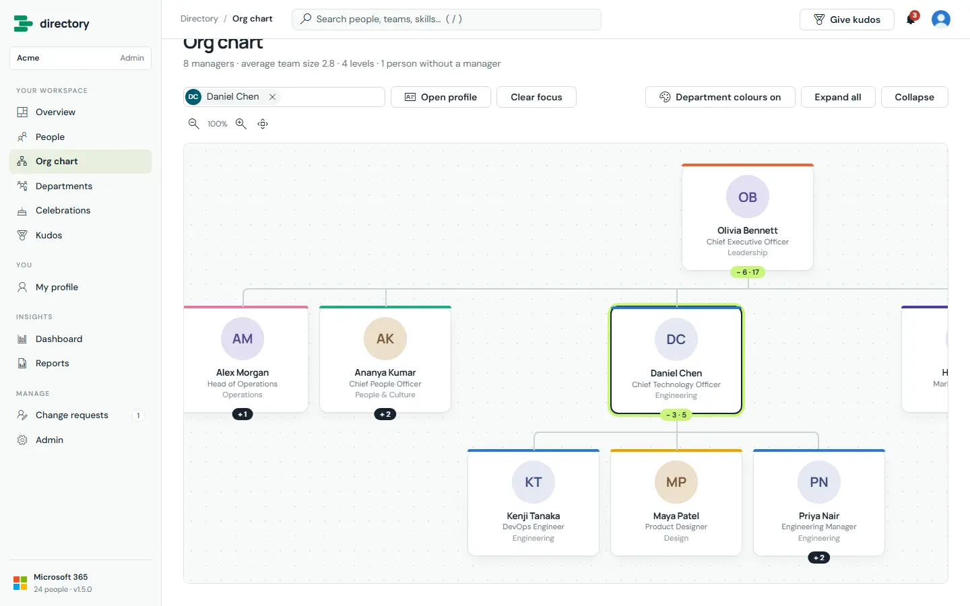The height and width of the screenshot is (606, 970).
Task: Open the Reports page
Action: 80,364
